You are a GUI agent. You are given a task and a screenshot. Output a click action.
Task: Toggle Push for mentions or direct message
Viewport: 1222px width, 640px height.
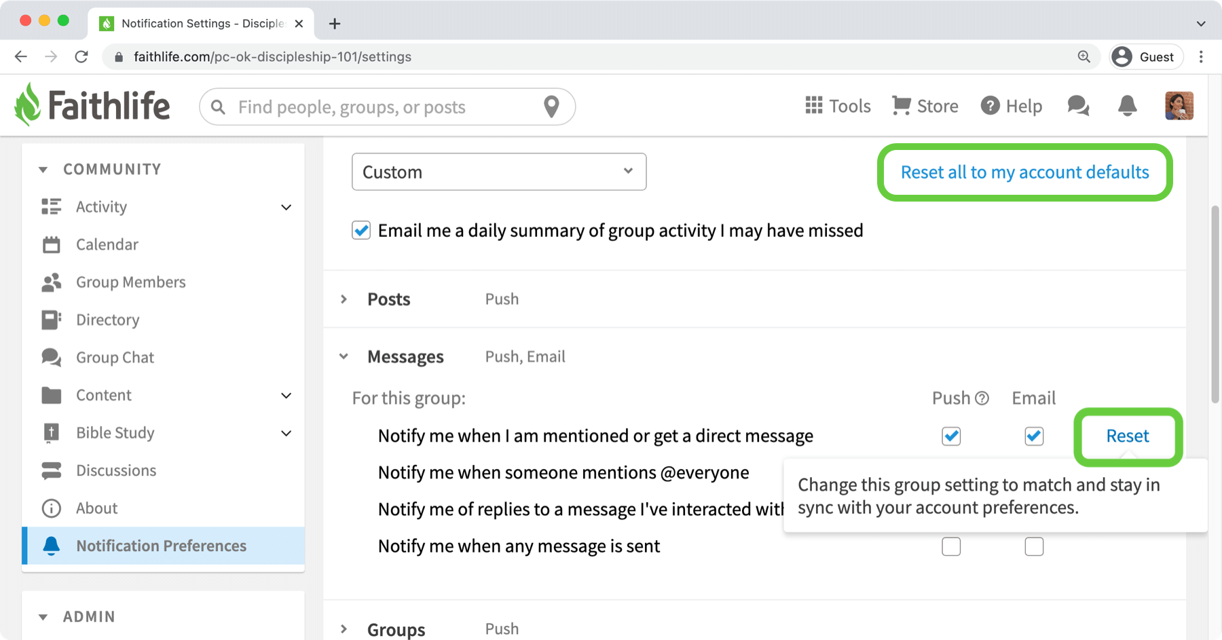tap(951, 436)
